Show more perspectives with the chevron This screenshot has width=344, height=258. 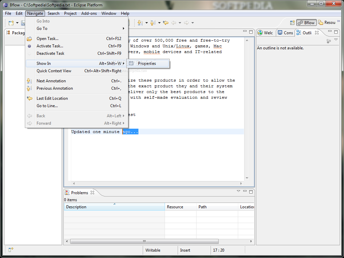339,21
